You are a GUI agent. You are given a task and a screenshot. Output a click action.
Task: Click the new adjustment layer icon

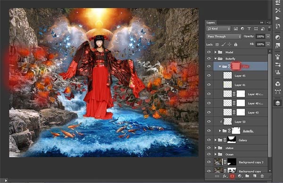coord(240,176)
